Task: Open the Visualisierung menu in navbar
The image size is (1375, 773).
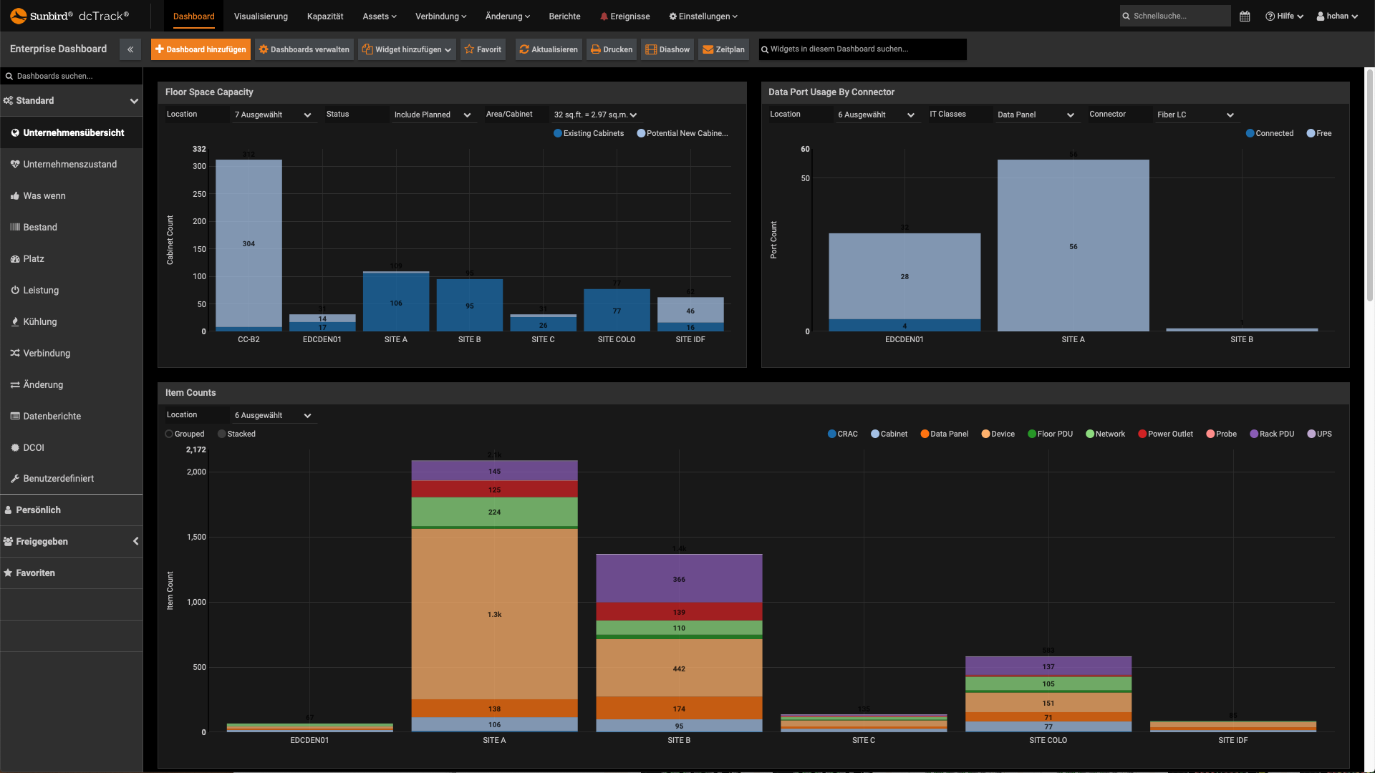Action: pyautogui.click(x=261, y=16)
